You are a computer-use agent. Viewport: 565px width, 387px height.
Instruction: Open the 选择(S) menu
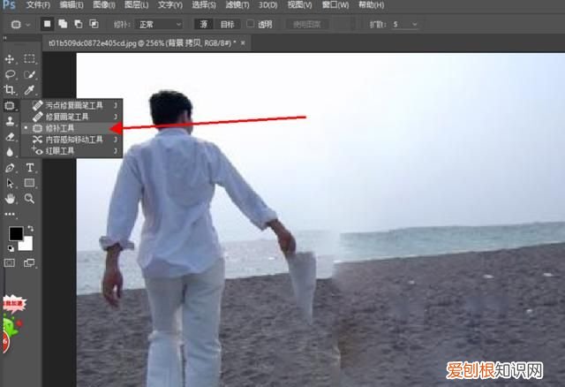(x=204, y=5)
